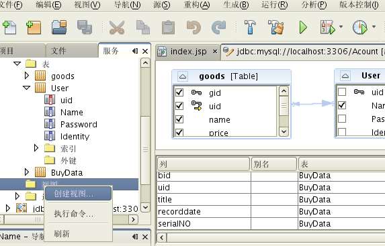The width and height of the screenshot is (385, 246).
Task: Click the Paste clipboard icon
Action: click(168, 27)
